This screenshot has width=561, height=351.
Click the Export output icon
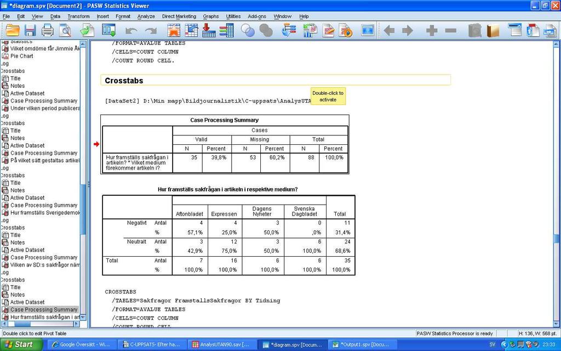tap(87, 31)
